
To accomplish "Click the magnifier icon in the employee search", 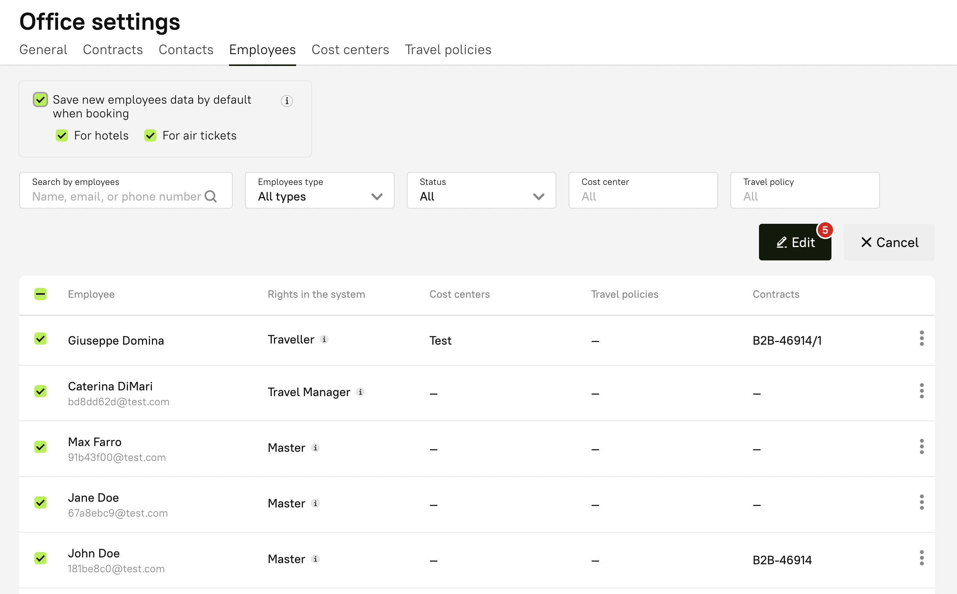I will (x=211, y=196).
